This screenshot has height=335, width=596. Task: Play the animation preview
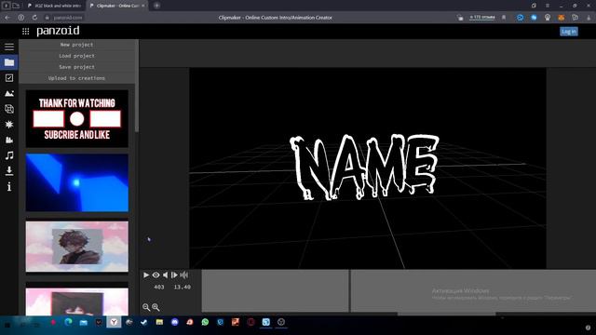(146, 275)
